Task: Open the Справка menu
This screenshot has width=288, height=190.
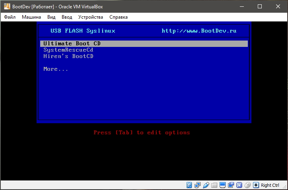Action: coord(119,17)
